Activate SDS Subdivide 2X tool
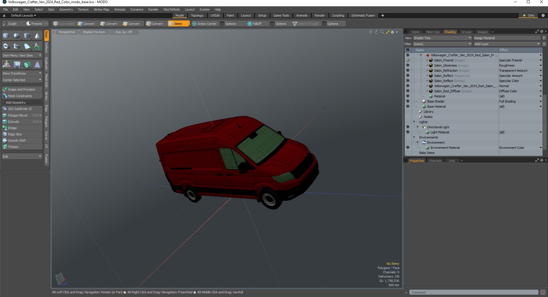548x297 pixels. (22, 109)
